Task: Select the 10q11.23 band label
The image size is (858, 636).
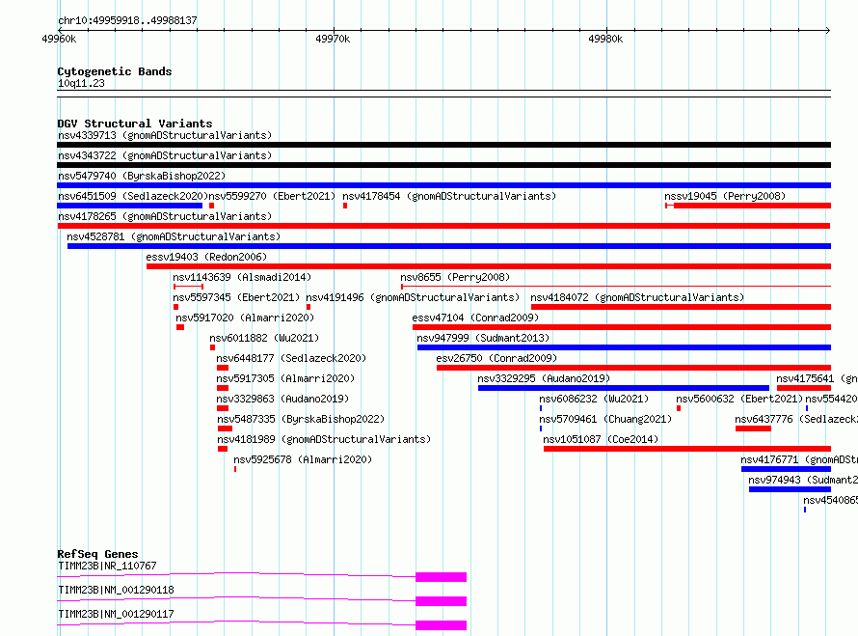Action: (81, 83)
